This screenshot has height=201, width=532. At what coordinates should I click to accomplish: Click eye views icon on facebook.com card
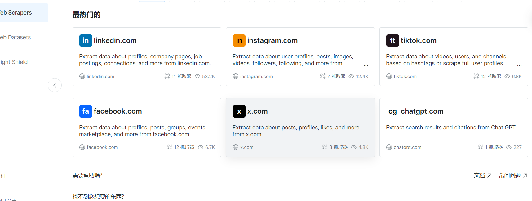click(201, 147)
